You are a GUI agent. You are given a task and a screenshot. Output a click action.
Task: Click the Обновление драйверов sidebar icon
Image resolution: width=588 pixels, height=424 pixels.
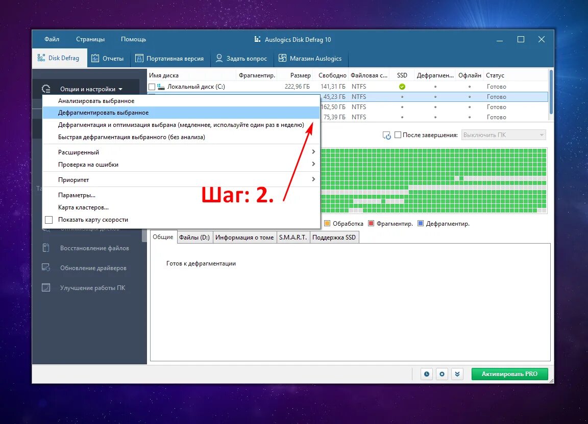point(46,268)
